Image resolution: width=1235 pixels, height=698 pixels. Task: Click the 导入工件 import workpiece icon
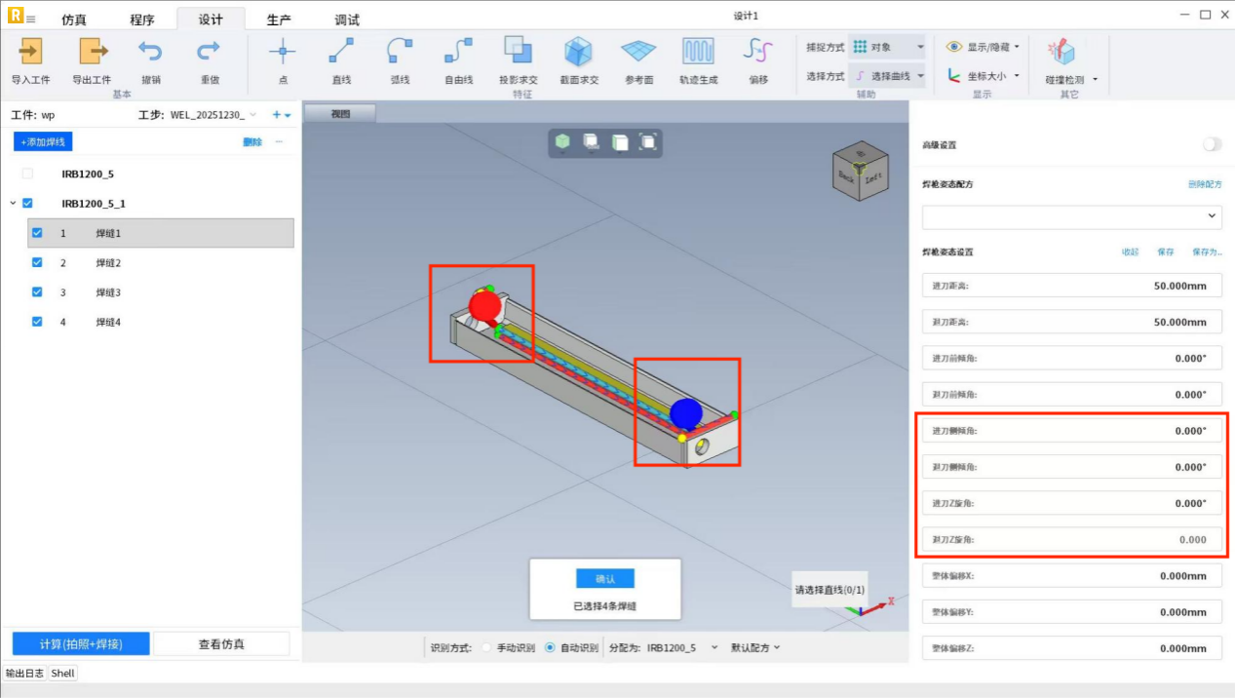pos(30,51)
